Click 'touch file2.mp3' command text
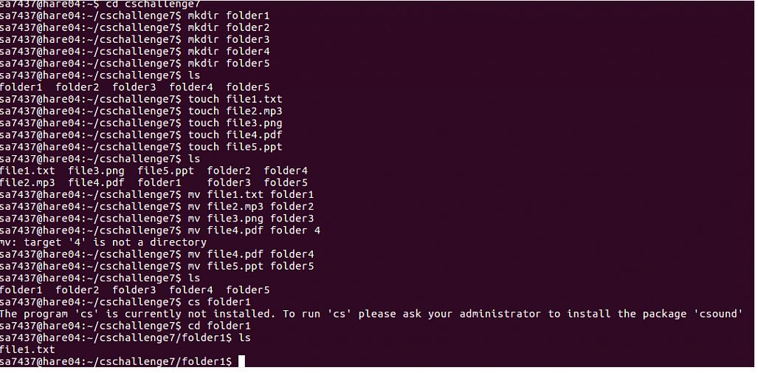The height and width of the screenshot is (373, 758). point(235,112)
